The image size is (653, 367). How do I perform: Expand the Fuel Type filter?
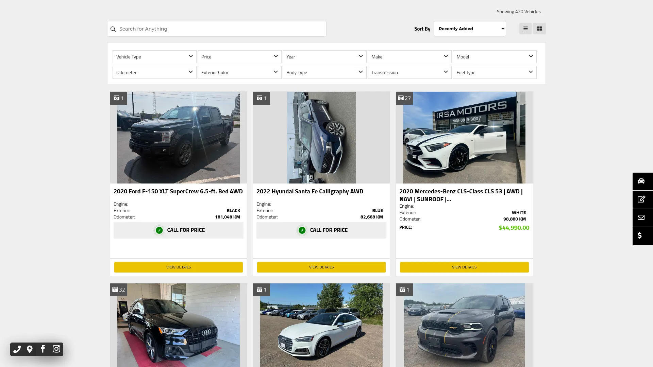point(495,72)
